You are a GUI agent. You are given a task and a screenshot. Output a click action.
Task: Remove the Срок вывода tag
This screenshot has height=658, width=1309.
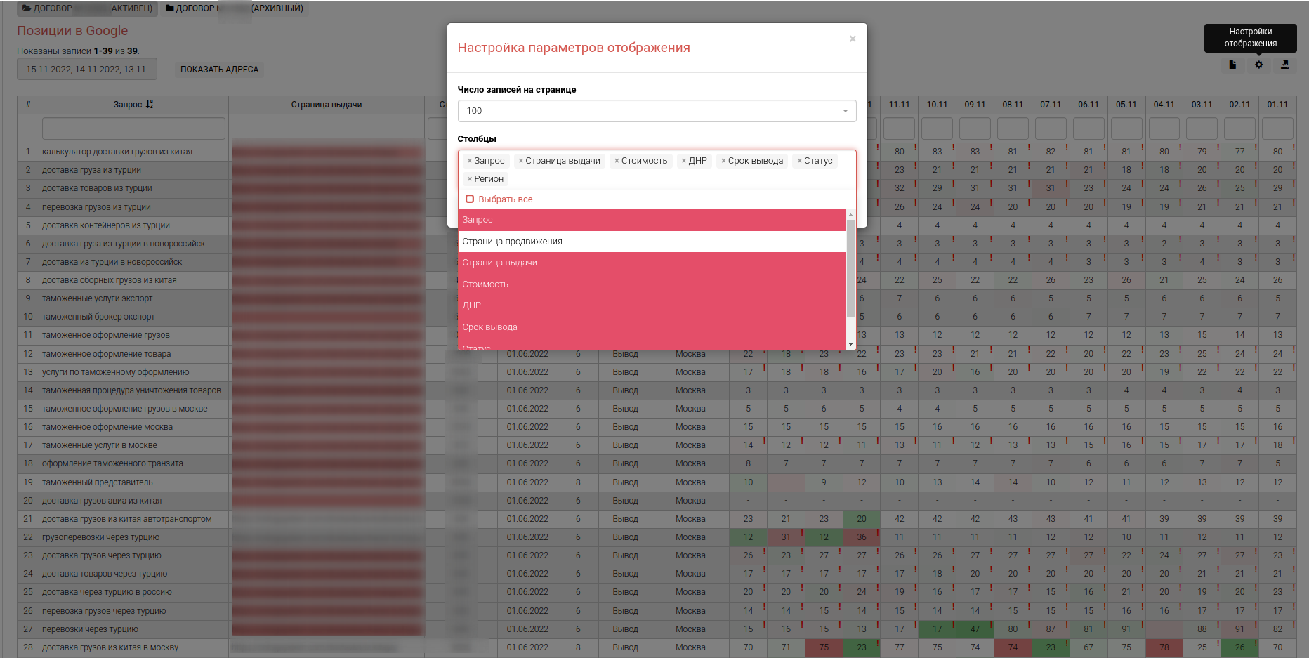[x=723, y=161]
